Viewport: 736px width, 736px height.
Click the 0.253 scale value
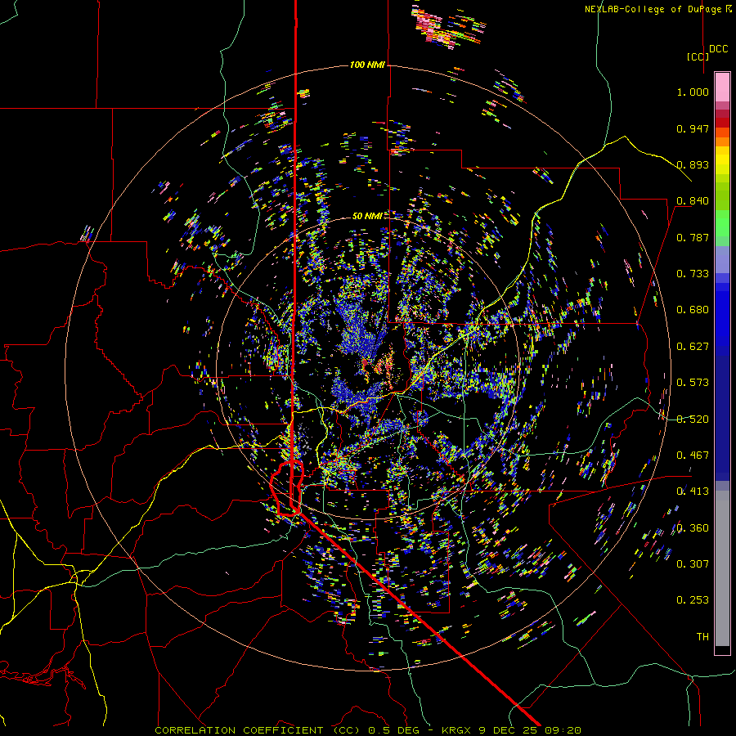tap(693, 600)
